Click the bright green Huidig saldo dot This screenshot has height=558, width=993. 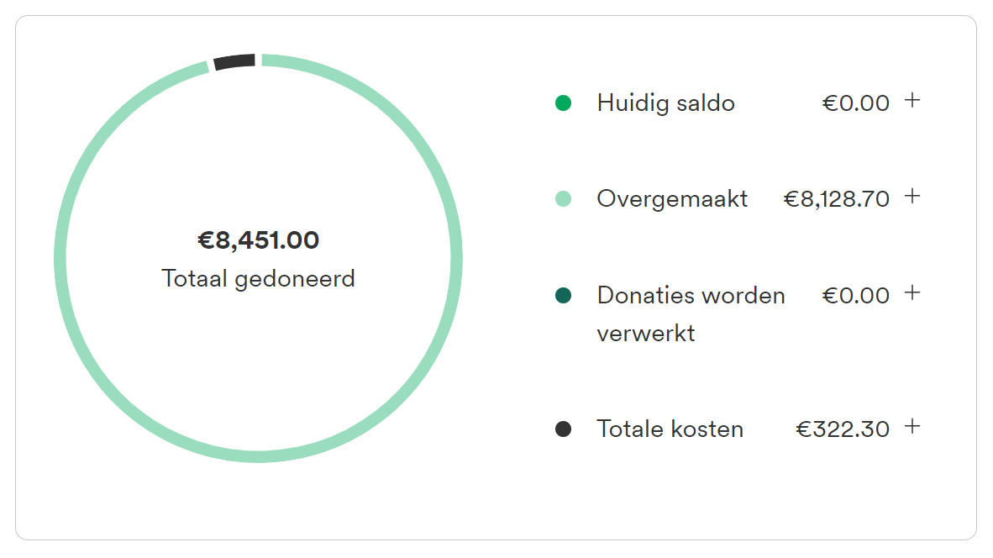[563, 103]
